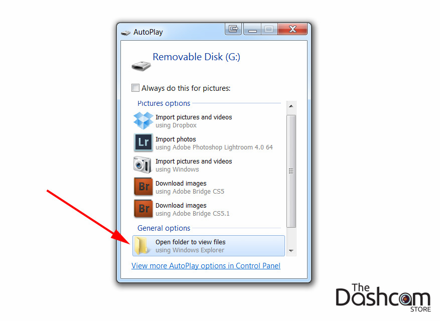
Task: Click the Removable Disk drive icon
Action: (141, 66)
